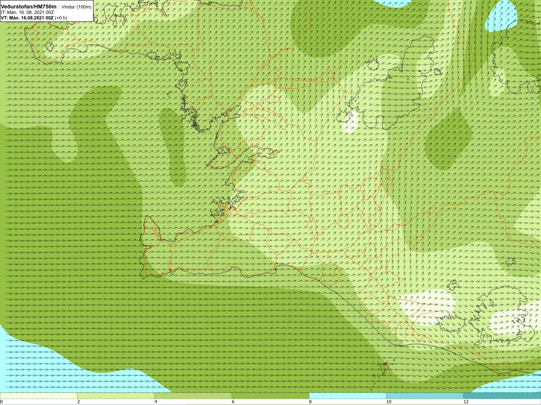Select the IT: Mán. 16. 08. 2021 00Z line
Image resolution: width=541 pixels, height=405 pixels.
(27, 12)
